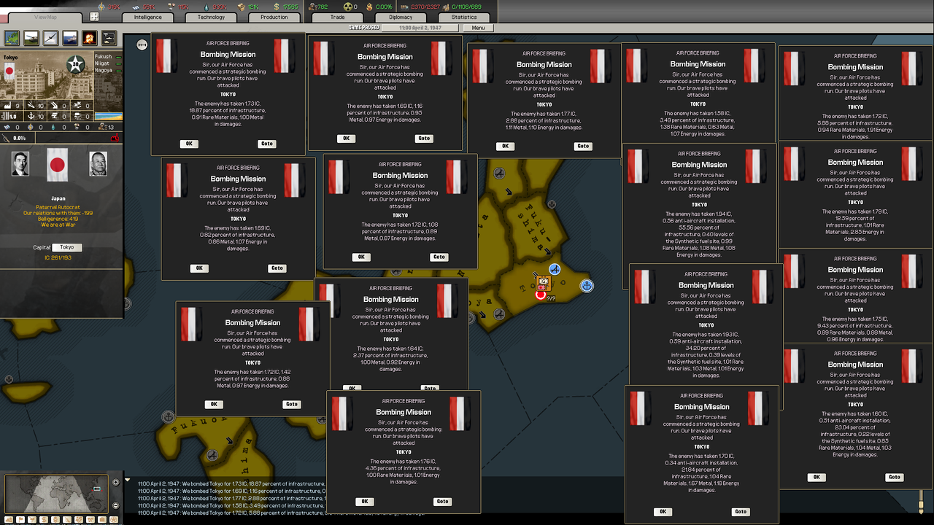Select the explosion battles icon
Image resolution: width=934 pixels, height=525 pixels.
click(x=89, y=38)
